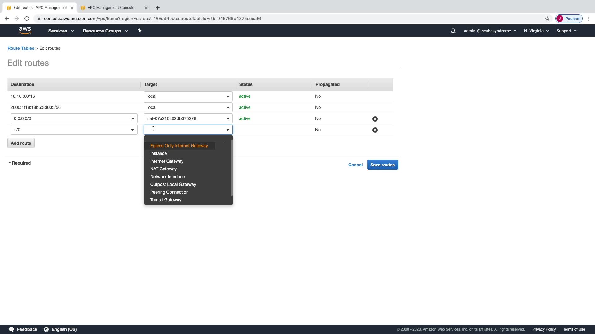Image resolution: width=595 pixels, height=334 pixels.
Task: Click the pin shortcuts icon in navbar
Action: pos(139,31)
